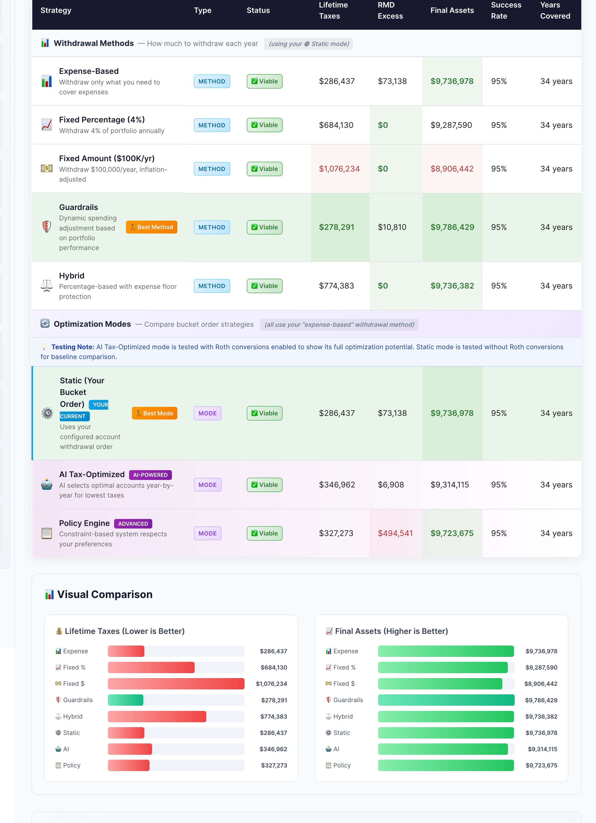Click the $9,786,429 final assets table cell
Image resolution: width=596 pixels, height=823 pixels.
pyautogui.click(x=452, y=227)
